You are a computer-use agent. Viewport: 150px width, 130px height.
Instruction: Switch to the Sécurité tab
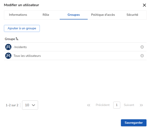tap(132, 15)
